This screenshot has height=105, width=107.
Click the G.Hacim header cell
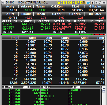tap(95, 7)
